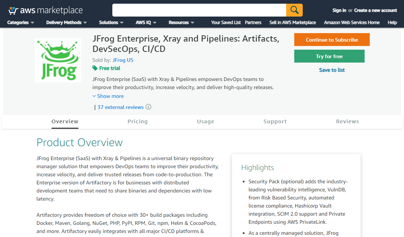
Task: Click the Save to list link
Action: click(332, 70)
